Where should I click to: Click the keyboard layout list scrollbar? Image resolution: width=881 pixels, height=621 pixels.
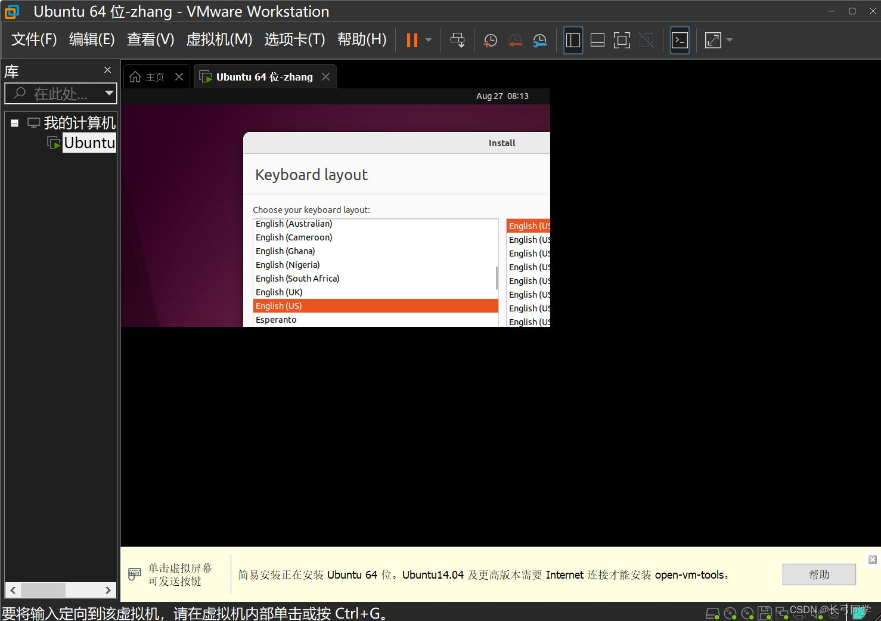(497, 277)
